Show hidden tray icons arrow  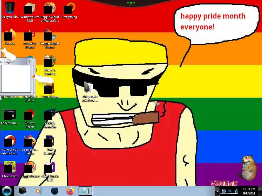point(217,191)
